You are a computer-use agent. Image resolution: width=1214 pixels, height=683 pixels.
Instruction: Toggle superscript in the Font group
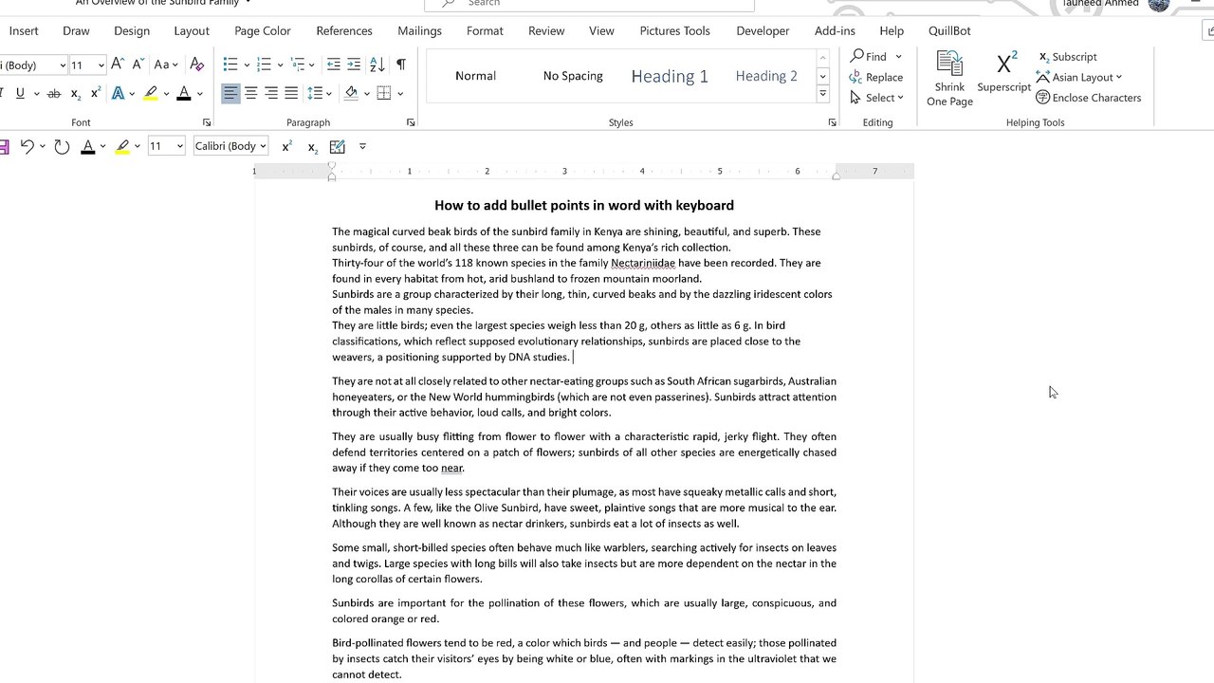coord(96,93)
